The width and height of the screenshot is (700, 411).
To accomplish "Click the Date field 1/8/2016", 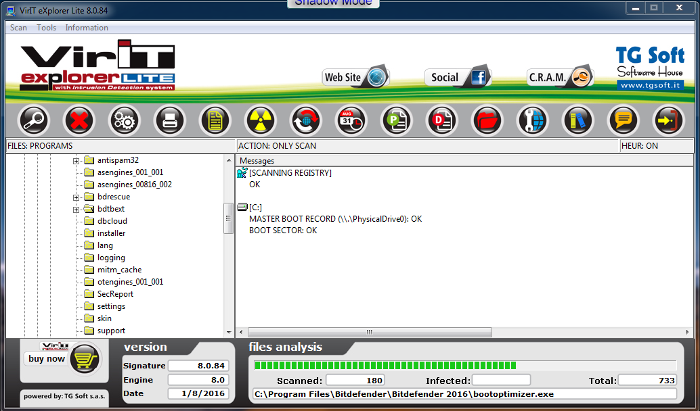I will click(198, 393).
